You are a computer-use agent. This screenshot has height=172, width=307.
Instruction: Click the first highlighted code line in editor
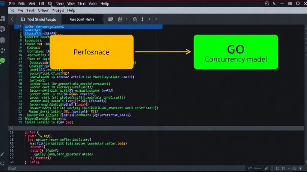(88, 27)
